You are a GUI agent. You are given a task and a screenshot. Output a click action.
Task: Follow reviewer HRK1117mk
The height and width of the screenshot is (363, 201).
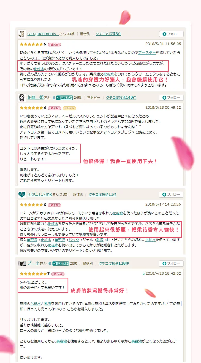click(171, 195)
